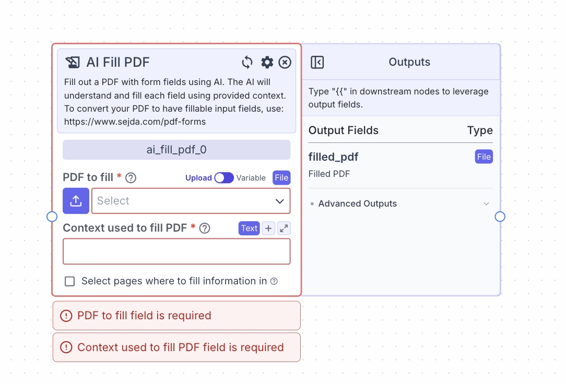Click the Text type button
The width and height of the screenshot is (566, 384).
249,228
